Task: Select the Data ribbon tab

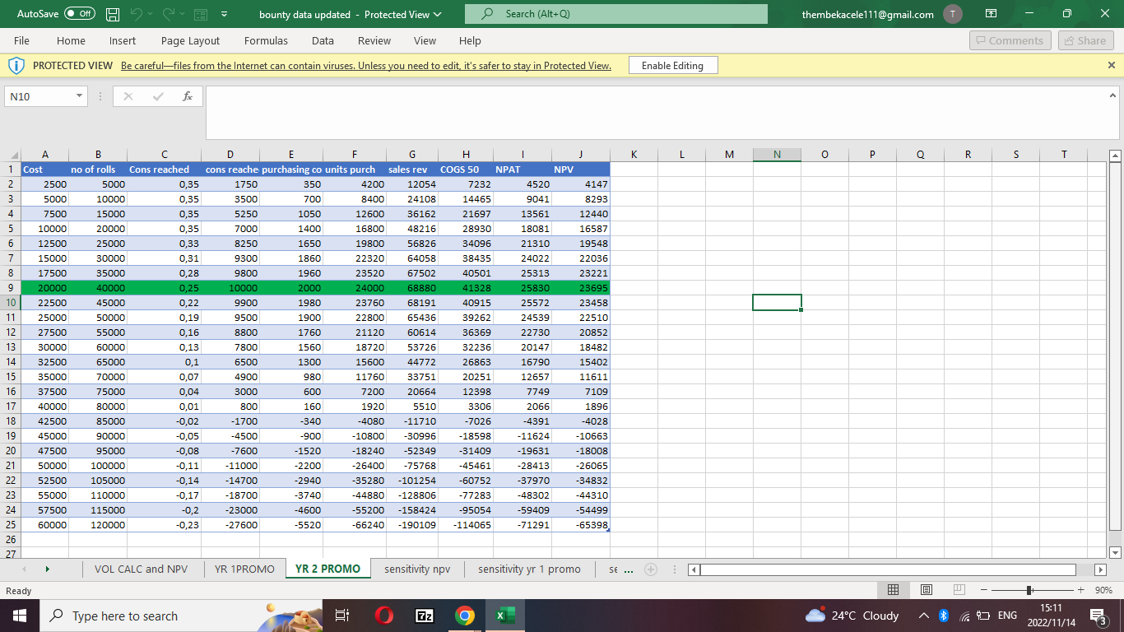Action: pos(323,40)
